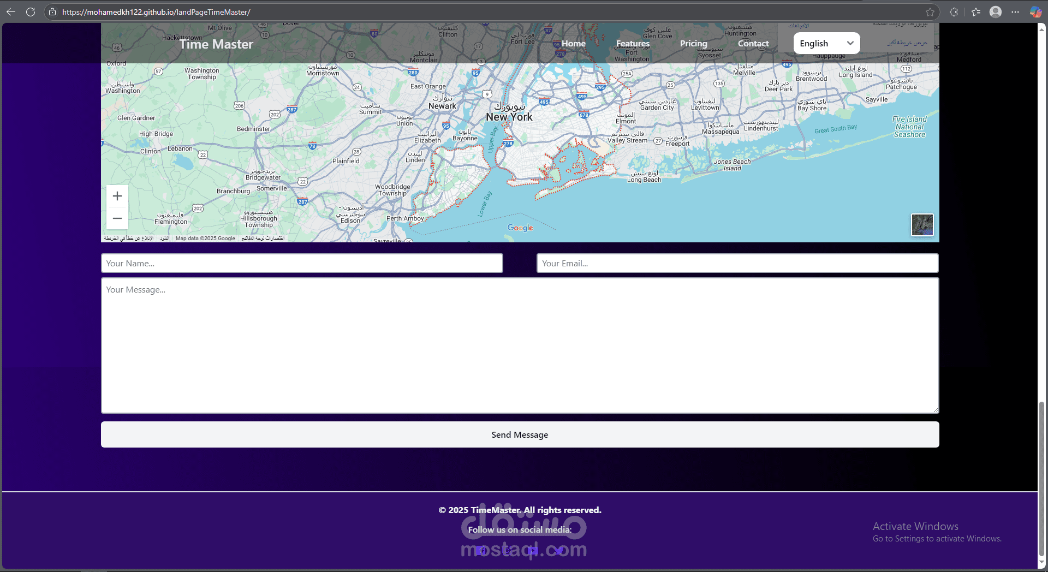Go to the Contact nav link
The width and height of the screenshot is (1048, 572).
pos(753,44)
